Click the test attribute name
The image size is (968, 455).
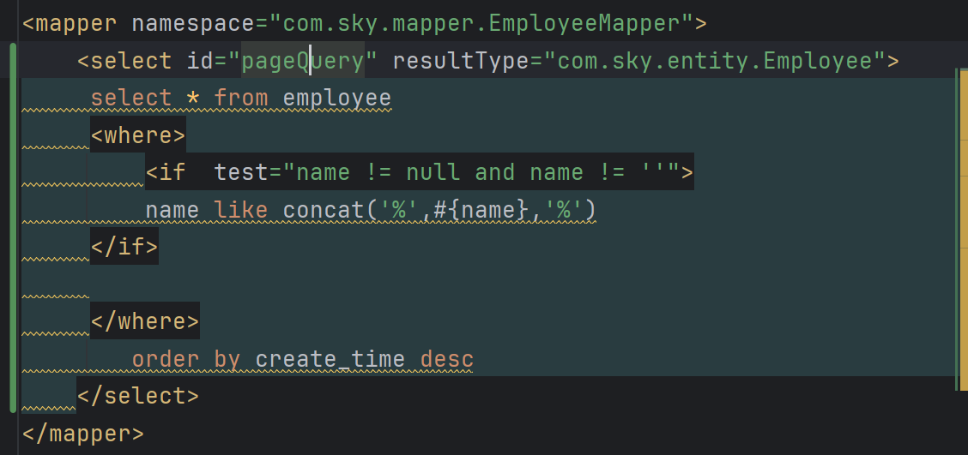point(241,172)
